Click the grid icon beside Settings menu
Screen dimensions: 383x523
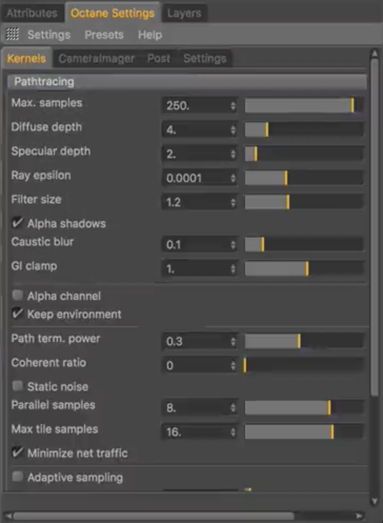click(12, 35)
